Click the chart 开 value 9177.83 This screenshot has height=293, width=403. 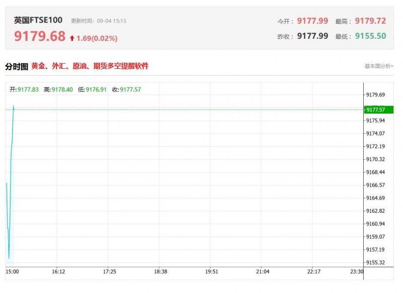click(x=28, y=89)
